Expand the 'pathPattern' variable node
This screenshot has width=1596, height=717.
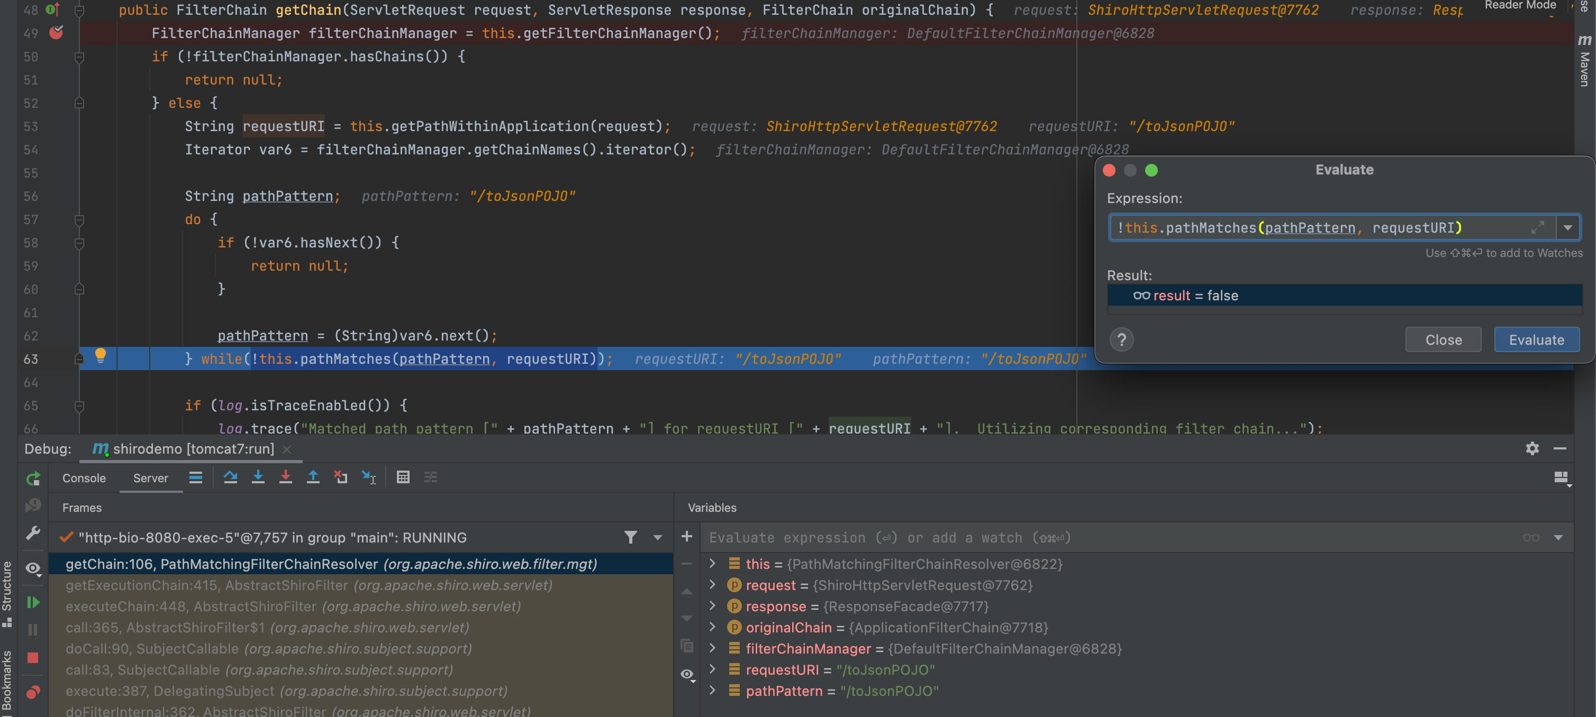[712, 690]
